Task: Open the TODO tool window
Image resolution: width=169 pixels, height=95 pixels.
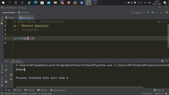Action: click(17, 90)
